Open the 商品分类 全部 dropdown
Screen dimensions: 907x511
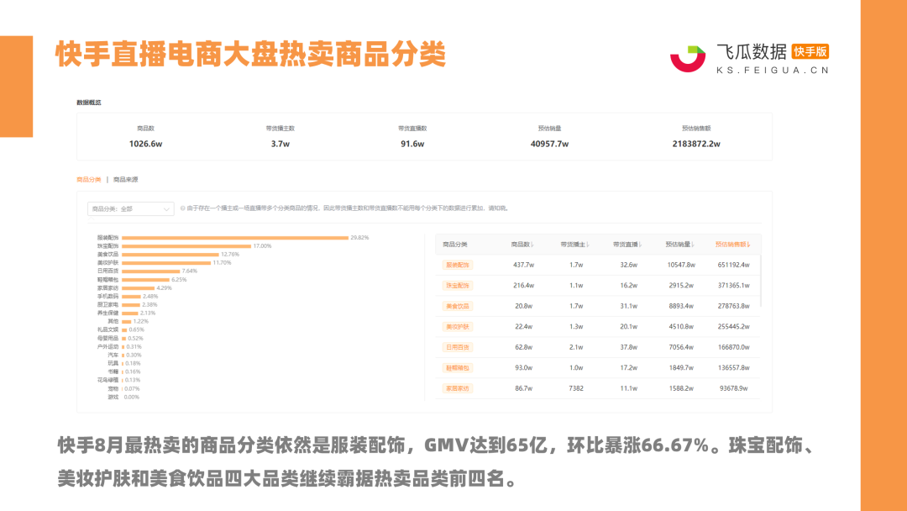pos(131,209)
